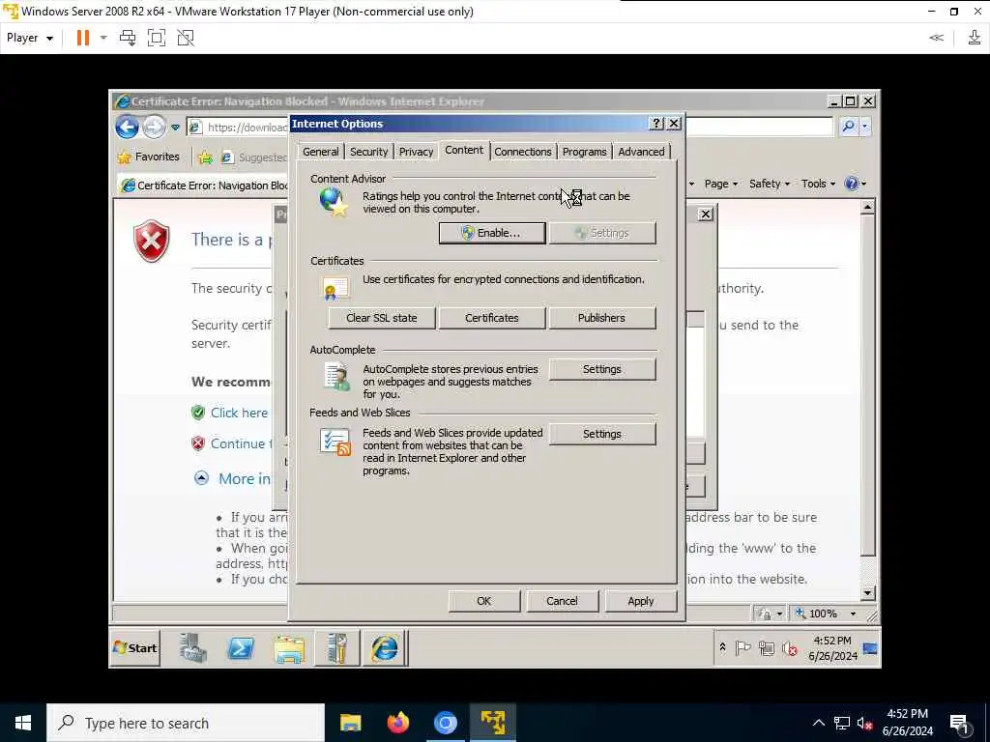Click the tools icon in guest taskbar
990x742 pixels.
coord(337,648)
